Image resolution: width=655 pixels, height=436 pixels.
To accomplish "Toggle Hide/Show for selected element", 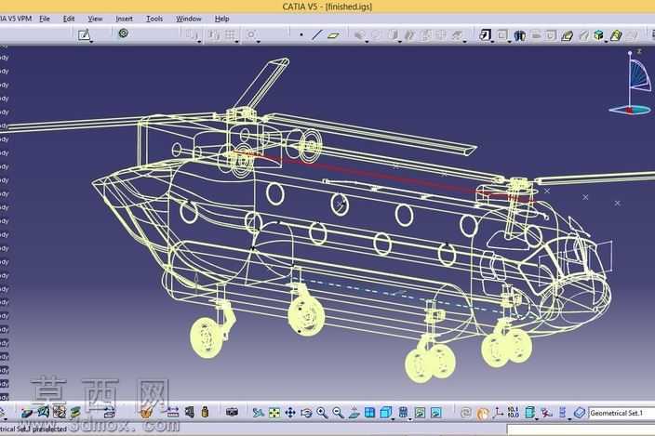I will pos(420,413).
